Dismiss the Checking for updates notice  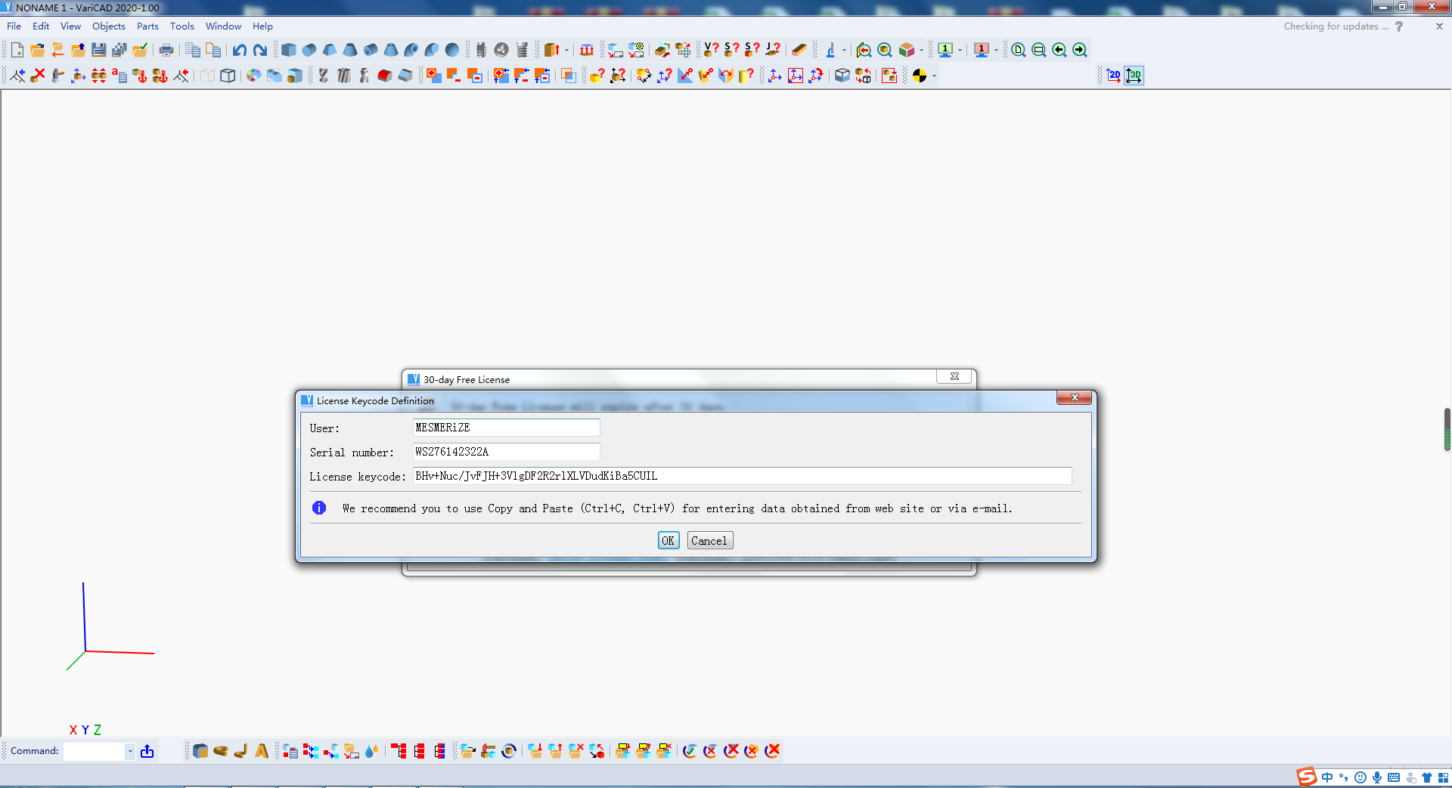coord(1439,26)
